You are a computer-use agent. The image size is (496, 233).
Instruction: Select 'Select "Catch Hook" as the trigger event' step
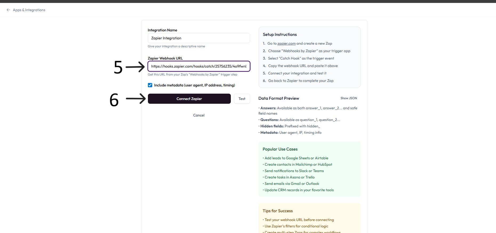coord(301,58)
